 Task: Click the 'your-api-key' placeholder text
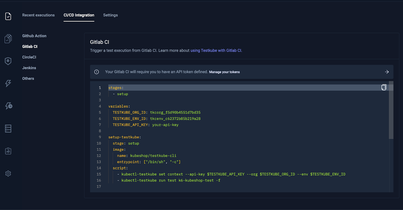pyautogui.click(x=165, y=125)
